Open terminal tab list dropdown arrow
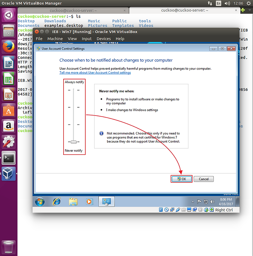253x256 pixels. click(249, 10)
